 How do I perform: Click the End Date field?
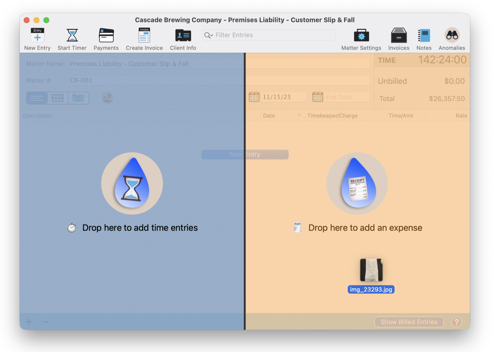point(346,97)
